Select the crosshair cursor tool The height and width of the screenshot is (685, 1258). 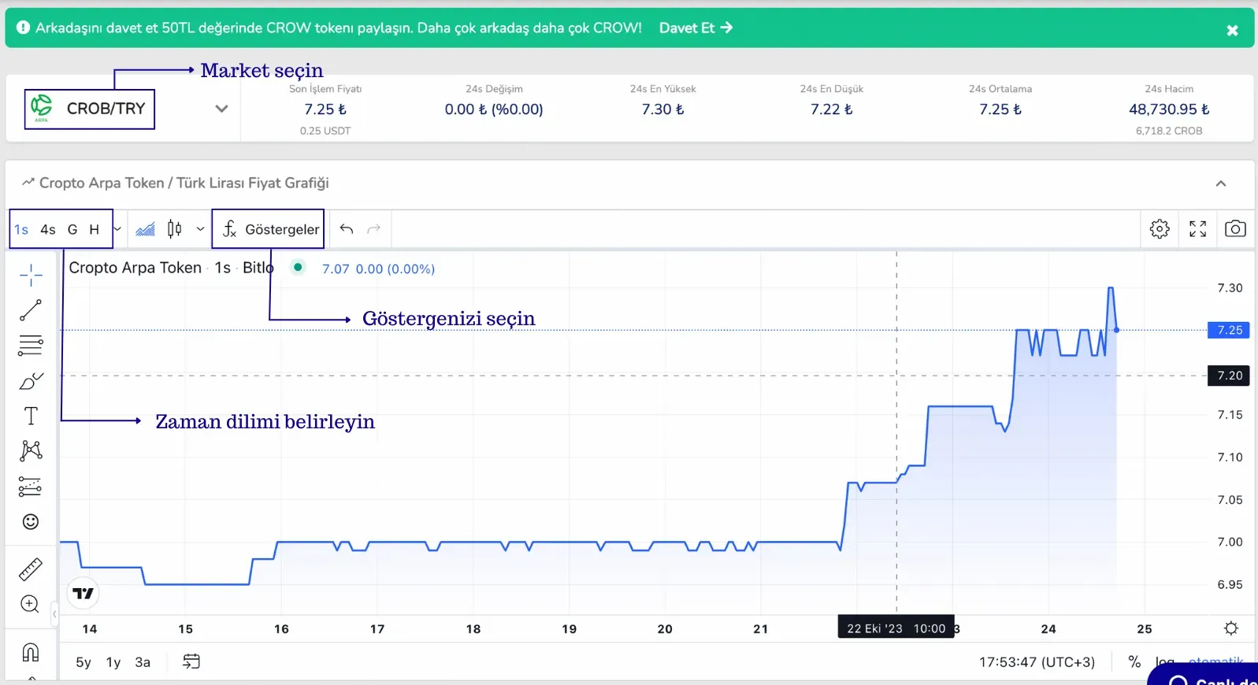coord(31,275)
